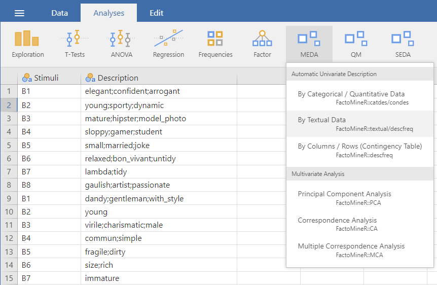This screenshot has width=437, height=285.
Task: Click Stimuli cell B8 in row 8
Action: tap(49, 185)
